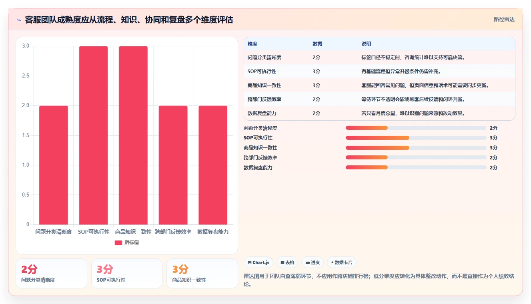The image size is (531, 304).
Task: Click the 3.0 y-axis tick label
Action: 26,46
